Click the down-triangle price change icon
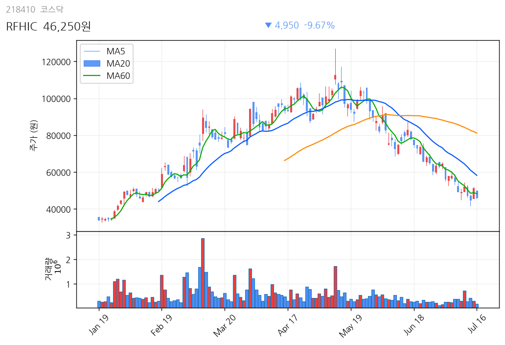This screenshot has height=345, width=505. click(x=268, y=25)
